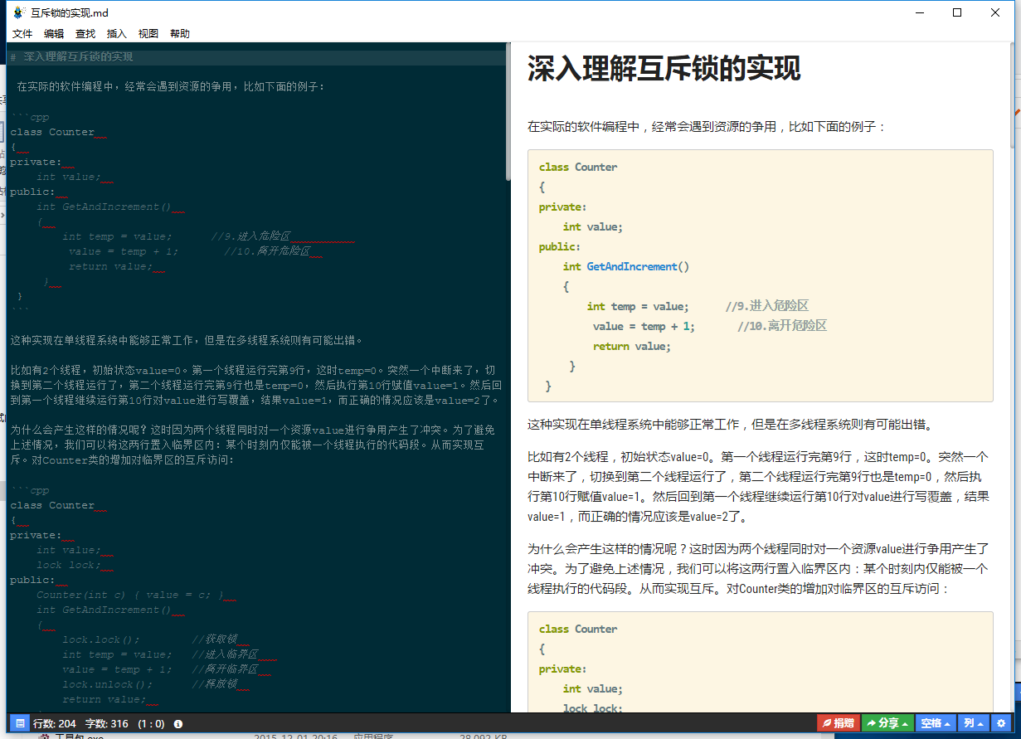Click the '//9.进入危险区' comment in editor
This screenshot has height=739, width=1021.
[251, 236]
